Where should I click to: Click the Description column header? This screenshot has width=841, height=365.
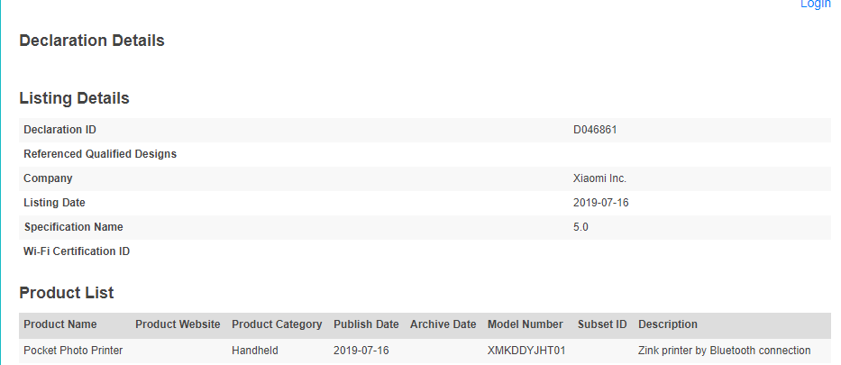(x=668, y=324)
